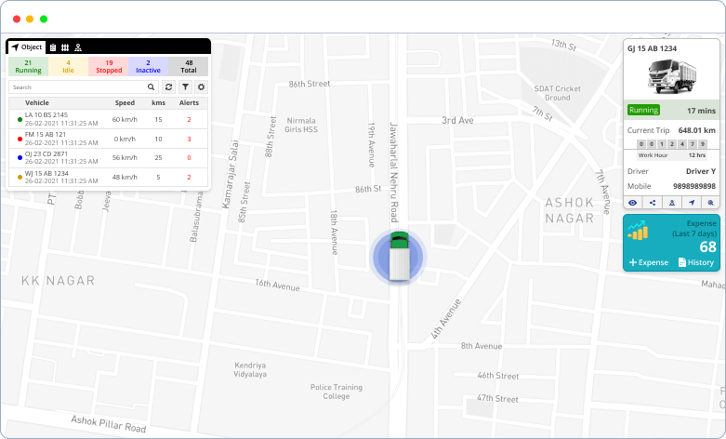Sort by Alerts column header
This screenshot has height=439, width=726.
click(x=189, y=103)
